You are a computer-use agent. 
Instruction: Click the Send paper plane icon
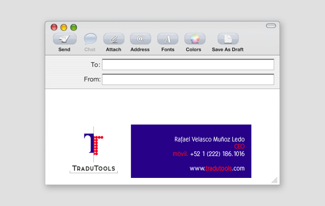65,39
